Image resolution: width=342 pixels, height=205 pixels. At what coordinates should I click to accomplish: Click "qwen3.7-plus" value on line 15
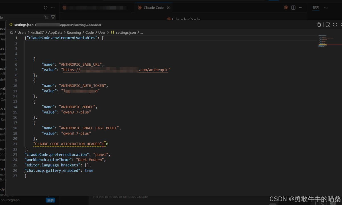76,112
